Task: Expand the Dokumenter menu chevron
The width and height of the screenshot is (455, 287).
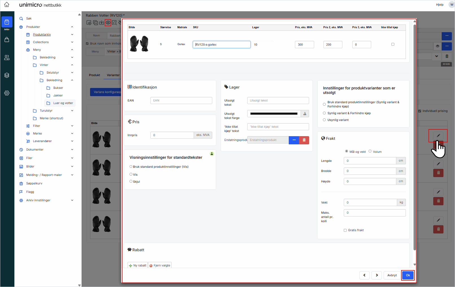Action: (x=72, y=150)
